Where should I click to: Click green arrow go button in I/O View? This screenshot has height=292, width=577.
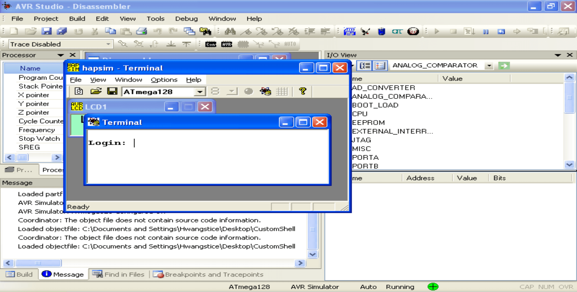[x=504, y=66]
